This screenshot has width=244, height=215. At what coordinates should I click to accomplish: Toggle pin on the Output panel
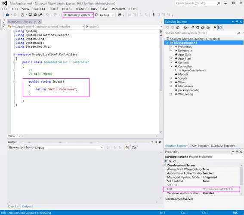[x=156, y=142]
